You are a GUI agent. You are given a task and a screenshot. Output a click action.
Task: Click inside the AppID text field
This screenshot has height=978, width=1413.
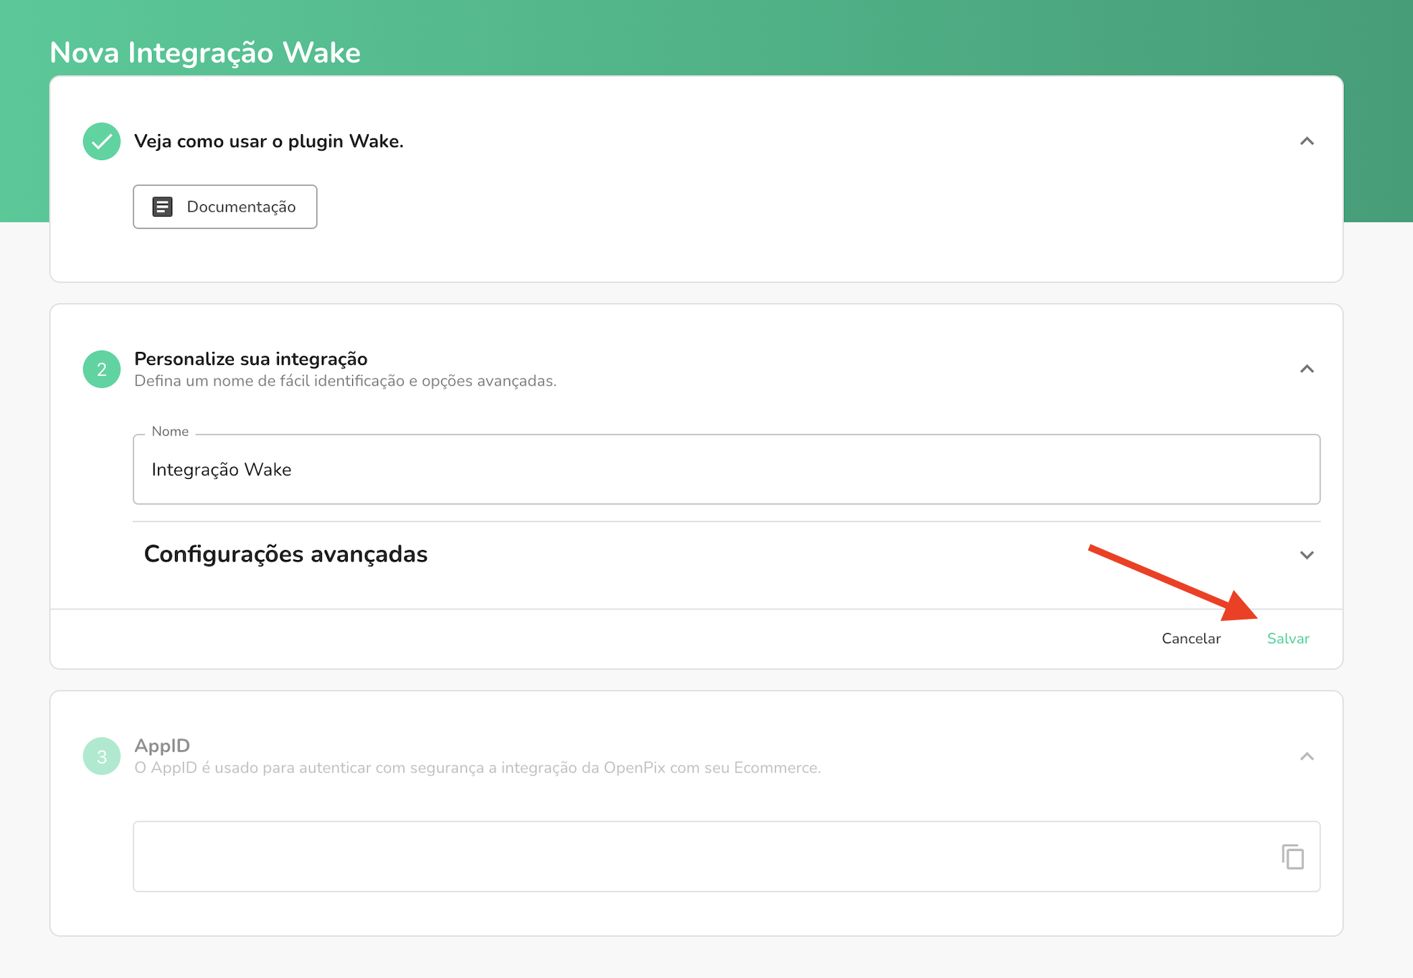[x=703, y=857]
